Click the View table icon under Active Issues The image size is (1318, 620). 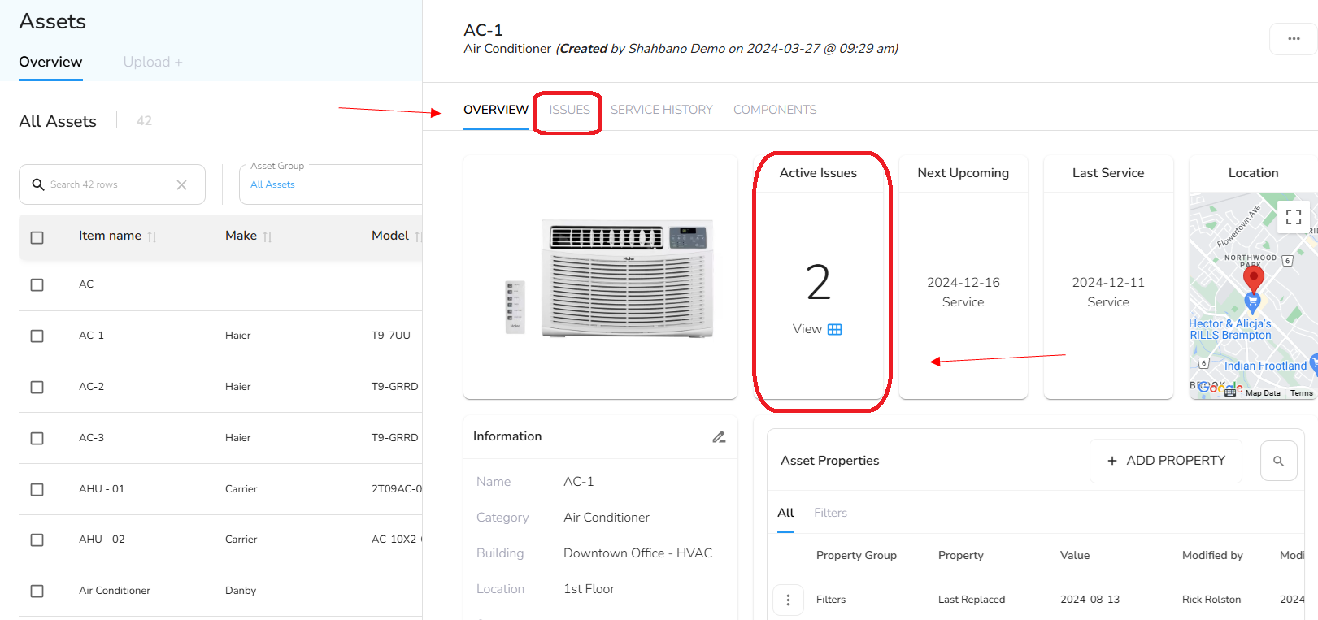coord(835,329)
